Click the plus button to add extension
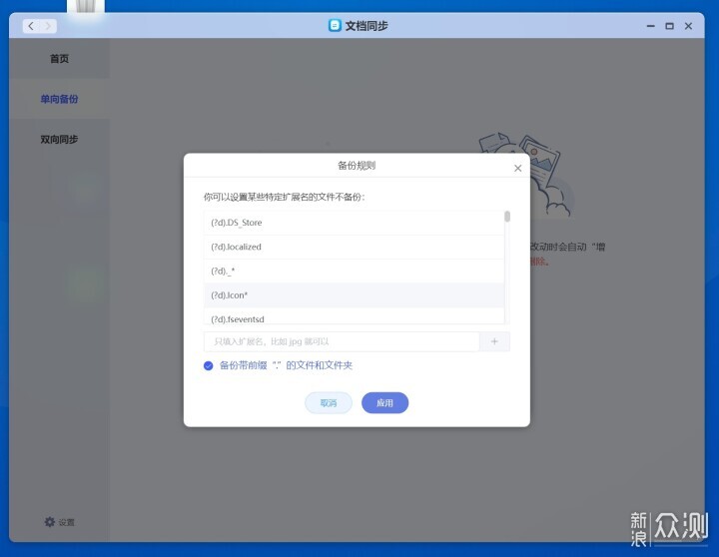This screenshot has width=719, height=557. (x=494, y=341)
